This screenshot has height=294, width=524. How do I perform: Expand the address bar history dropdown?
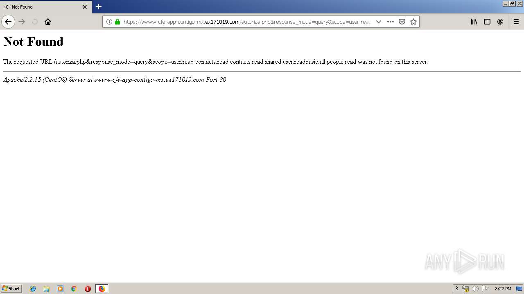(379, 22)
